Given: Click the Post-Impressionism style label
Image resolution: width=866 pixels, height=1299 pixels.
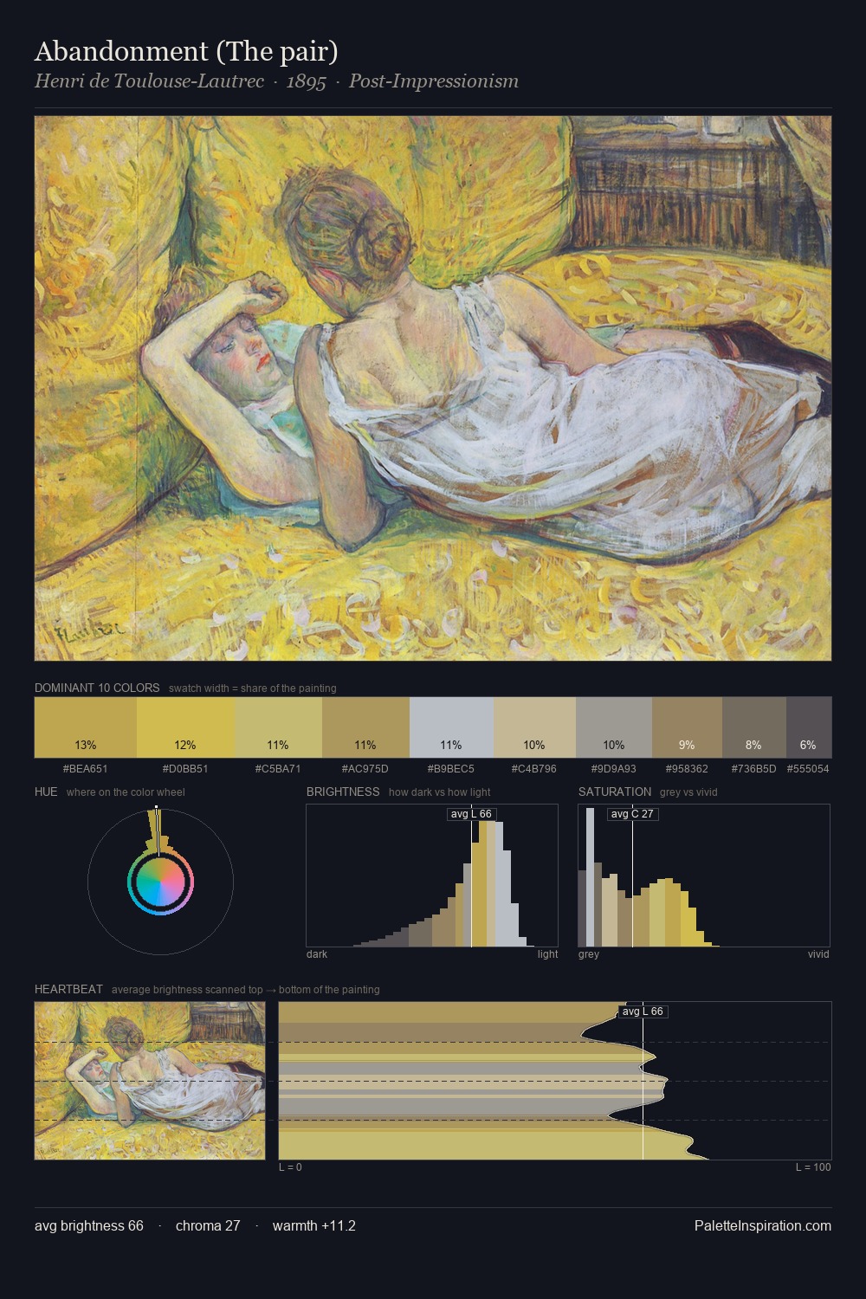Looking at the screenshot, I should [x=434, y=81].
